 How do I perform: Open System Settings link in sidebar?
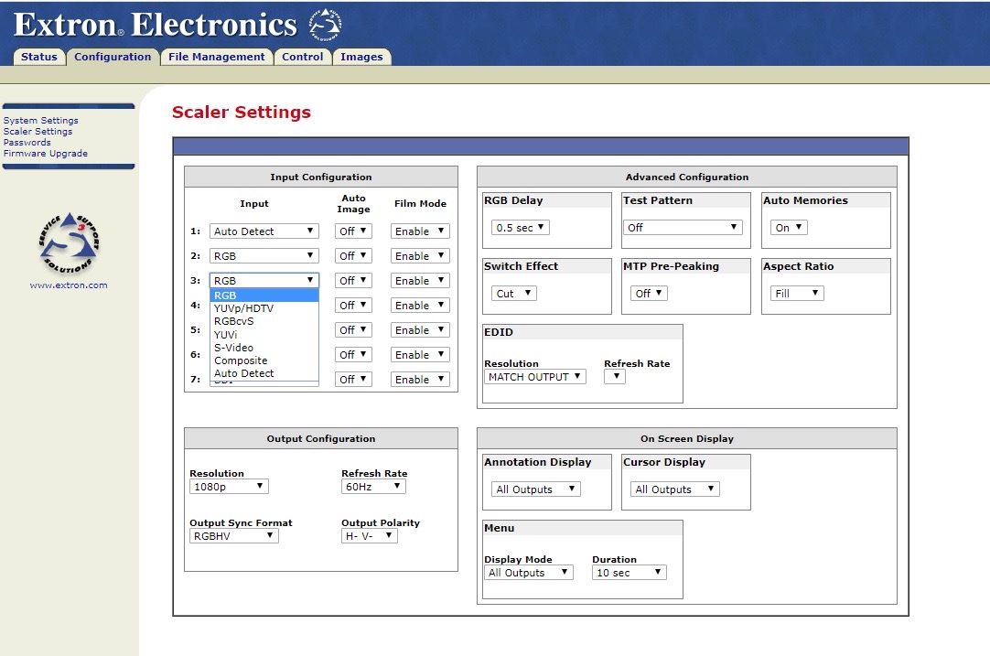pos(41,120)
